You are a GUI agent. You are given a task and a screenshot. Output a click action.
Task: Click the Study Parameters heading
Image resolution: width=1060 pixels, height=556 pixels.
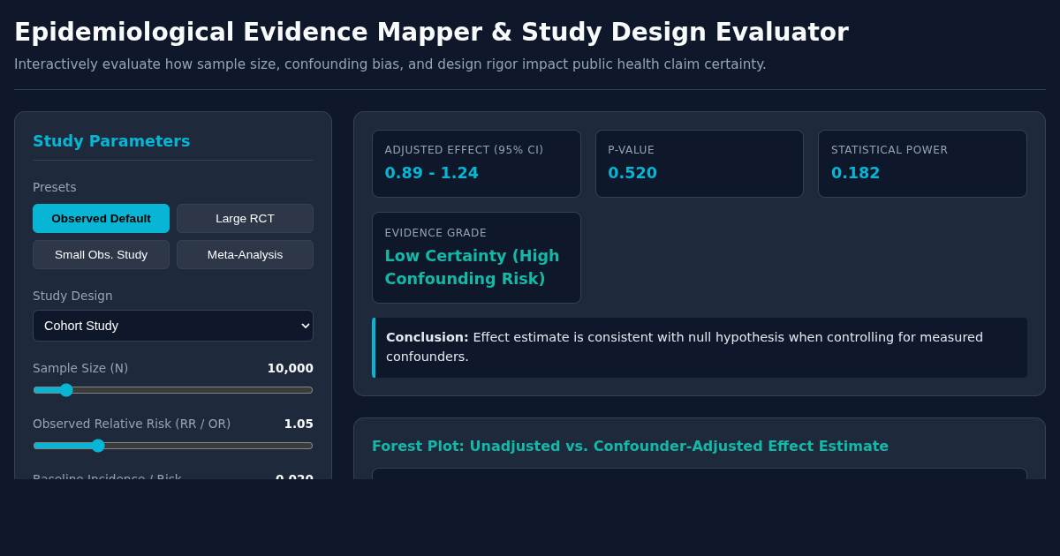[111, 141]
